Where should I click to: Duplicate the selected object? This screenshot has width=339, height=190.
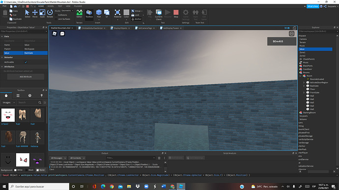tap(15, 19)
